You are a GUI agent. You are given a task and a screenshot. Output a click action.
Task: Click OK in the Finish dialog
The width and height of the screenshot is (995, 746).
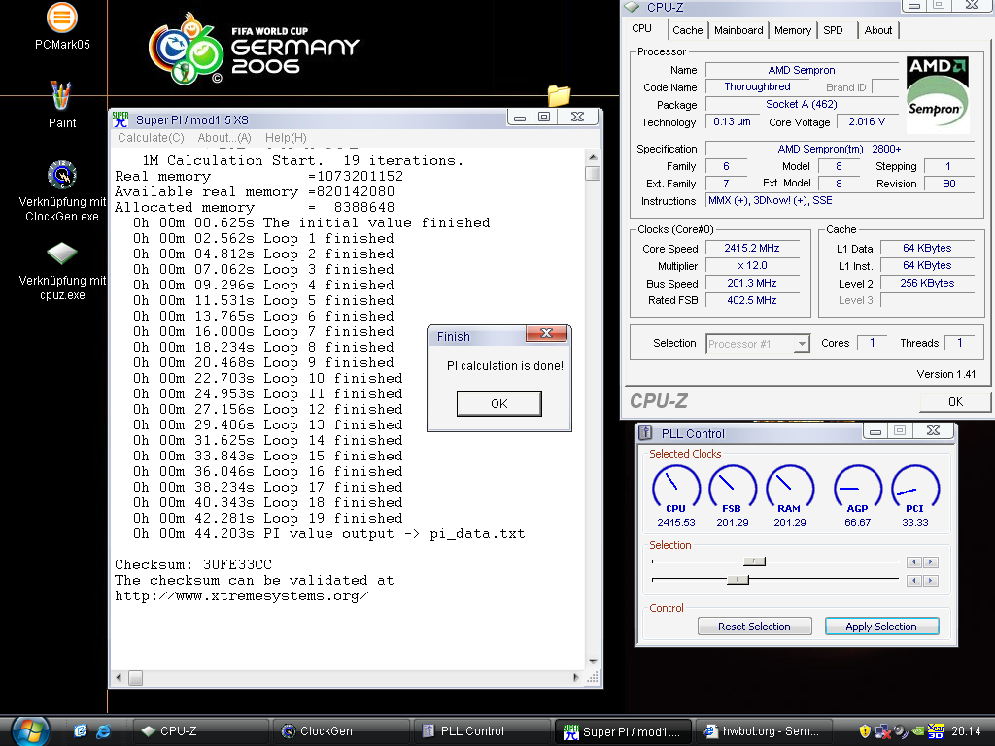point(499,403)
